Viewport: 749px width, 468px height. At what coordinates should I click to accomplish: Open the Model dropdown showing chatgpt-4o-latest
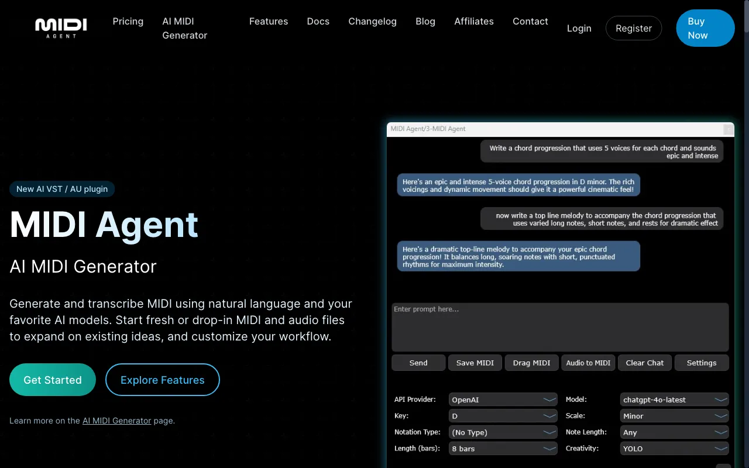click(675, 400)
